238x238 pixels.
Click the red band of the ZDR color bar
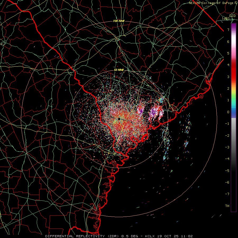[x=234, y=71]
